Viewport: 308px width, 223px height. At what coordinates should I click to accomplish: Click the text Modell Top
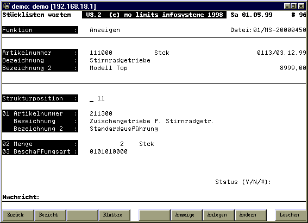[x=109, y=68]
